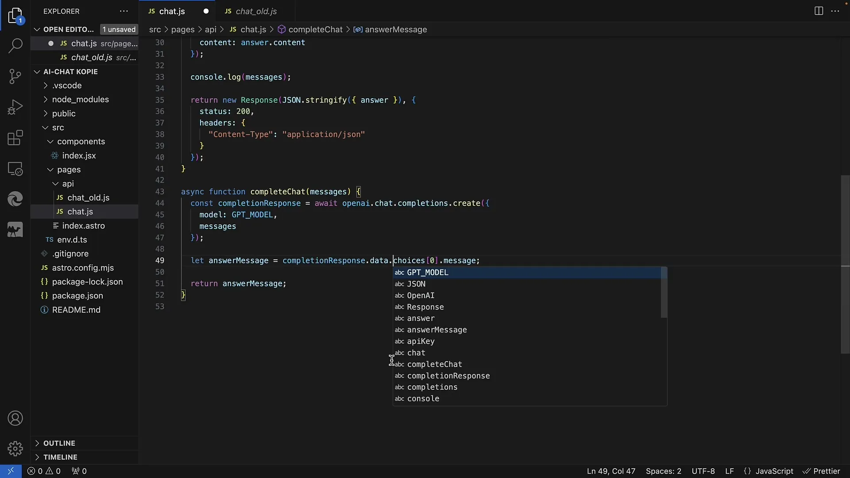Open the Run and Debug view
Screen dimensions: 850x478
pos(15,107)
